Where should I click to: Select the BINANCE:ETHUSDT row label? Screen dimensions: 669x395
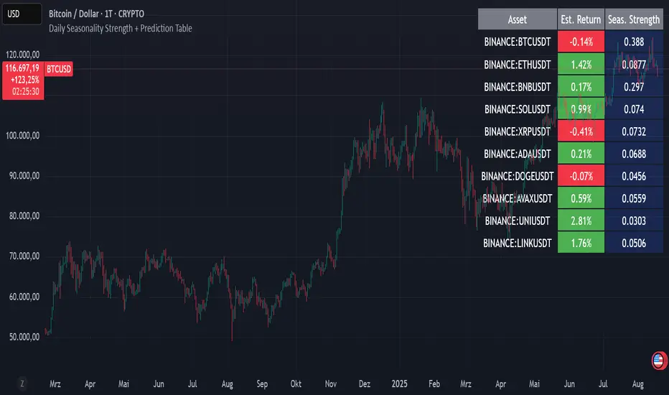(517, 65)
